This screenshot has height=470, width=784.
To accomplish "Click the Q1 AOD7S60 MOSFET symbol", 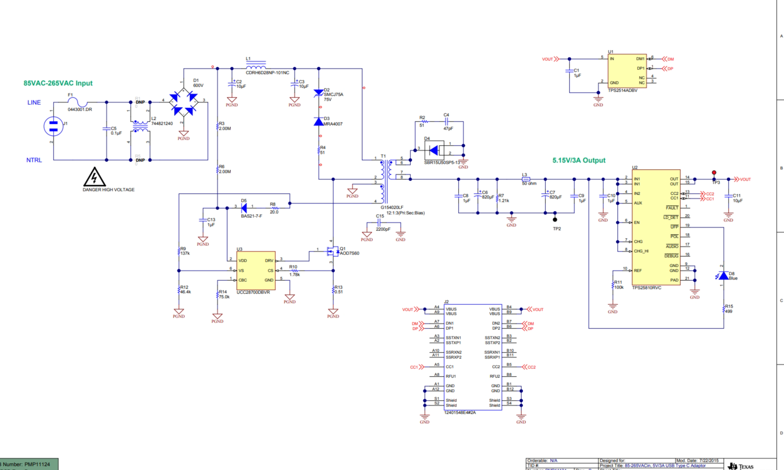I will click(333, 251).
